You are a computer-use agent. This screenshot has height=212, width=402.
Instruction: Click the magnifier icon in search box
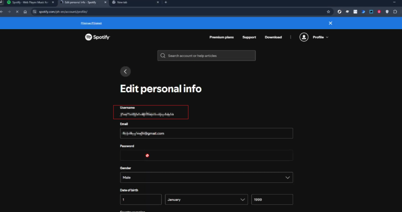(x=163, y=56)
